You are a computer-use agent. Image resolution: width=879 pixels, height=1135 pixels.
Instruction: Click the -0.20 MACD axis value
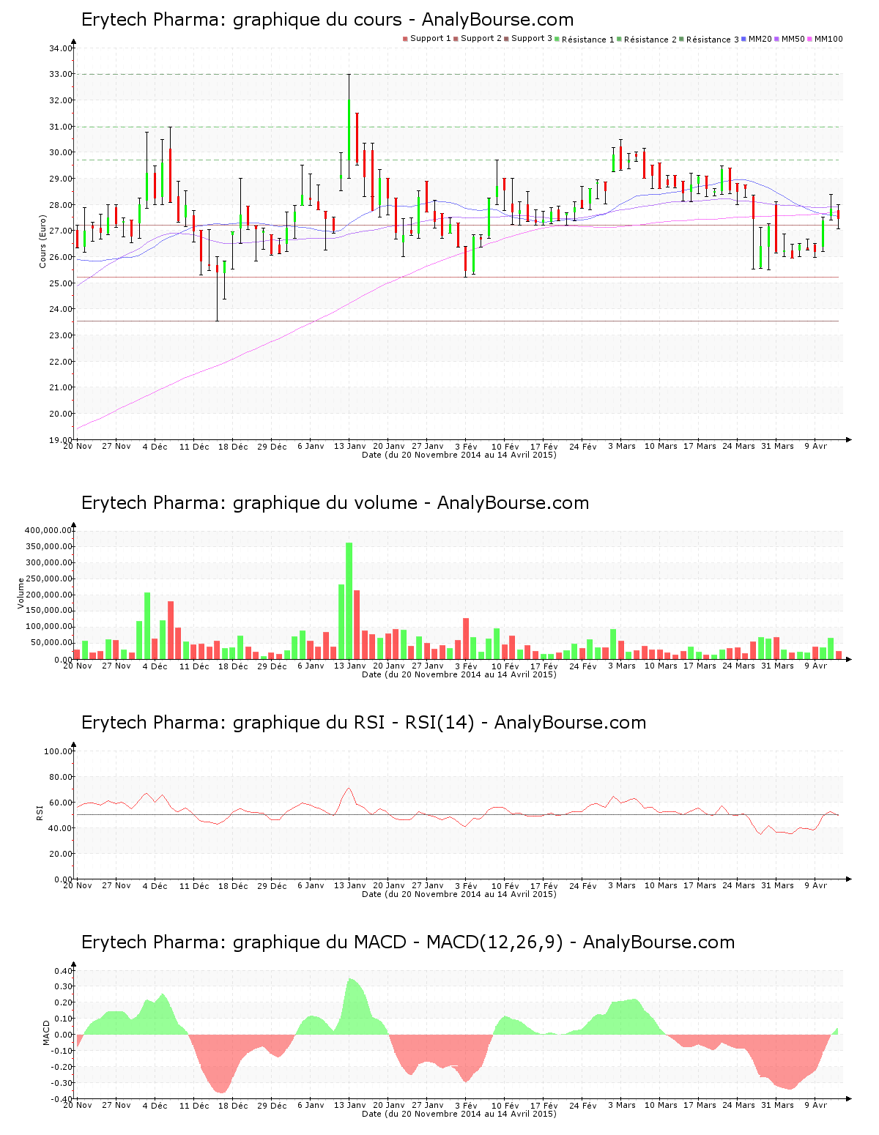tap(62, 1067)
